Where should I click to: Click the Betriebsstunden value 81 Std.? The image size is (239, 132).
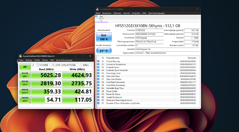(192, 45)
